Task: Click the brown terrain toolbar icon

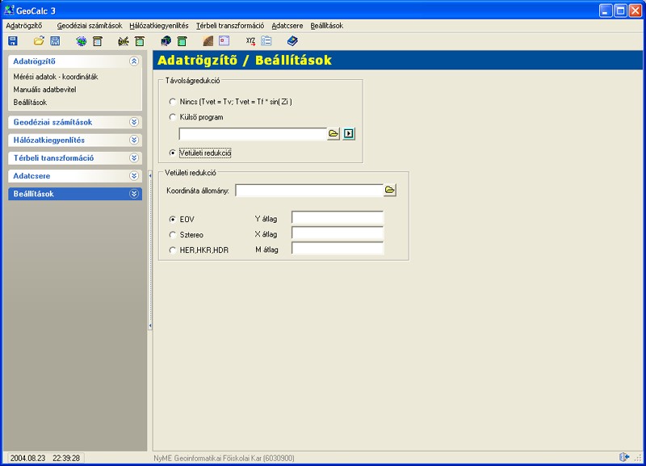Action: pos(208,41)
